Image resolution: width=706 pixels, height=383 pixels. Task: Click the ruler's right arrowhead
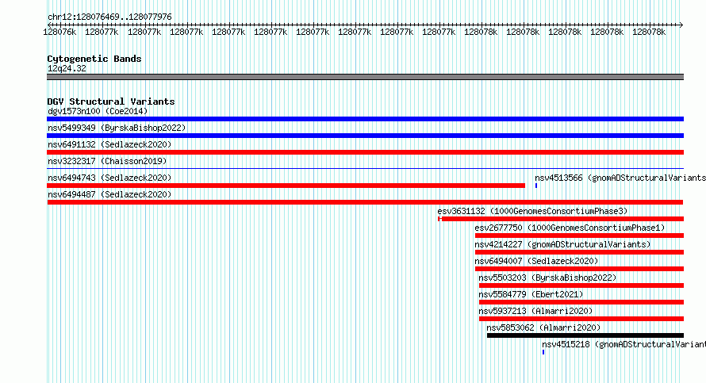(681, 25)
